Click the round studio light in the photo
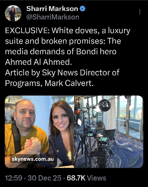The height and width of the screenshot is (187, 148). click(x=105, y=105)
